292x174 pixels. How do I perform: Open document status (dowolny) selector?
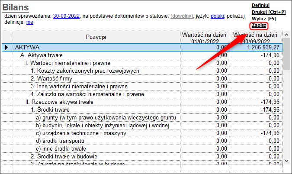182,16
